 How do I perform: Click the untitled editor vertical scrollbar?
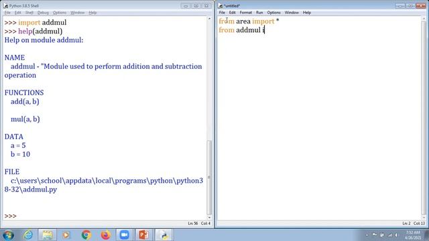click(x=424, y=118)
